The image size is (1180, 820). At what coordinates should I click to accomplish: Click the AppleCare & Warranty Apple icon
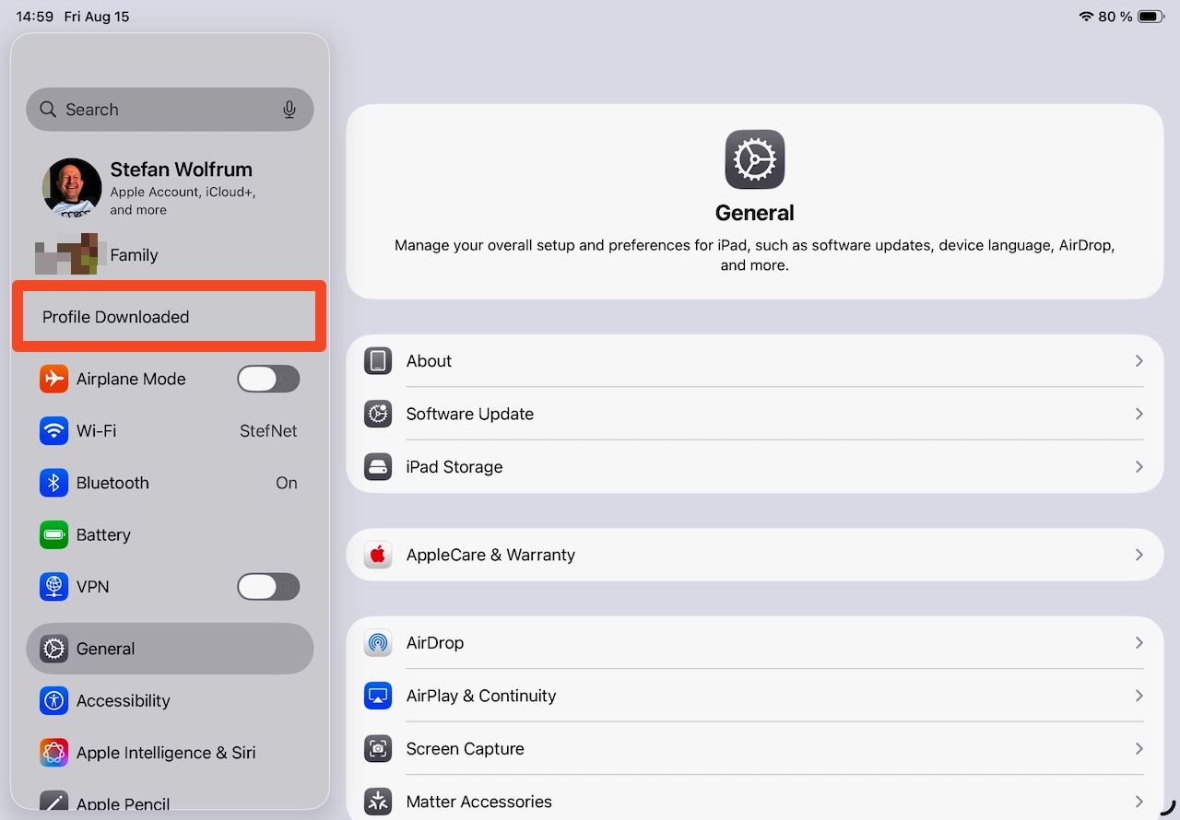click(x=378, y=555)
